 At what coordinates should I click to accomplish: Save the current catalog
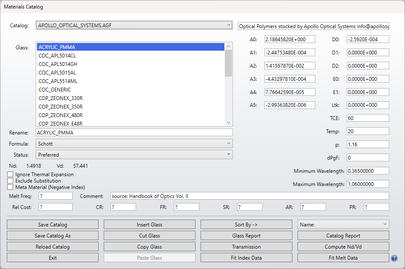pos(52,224)
